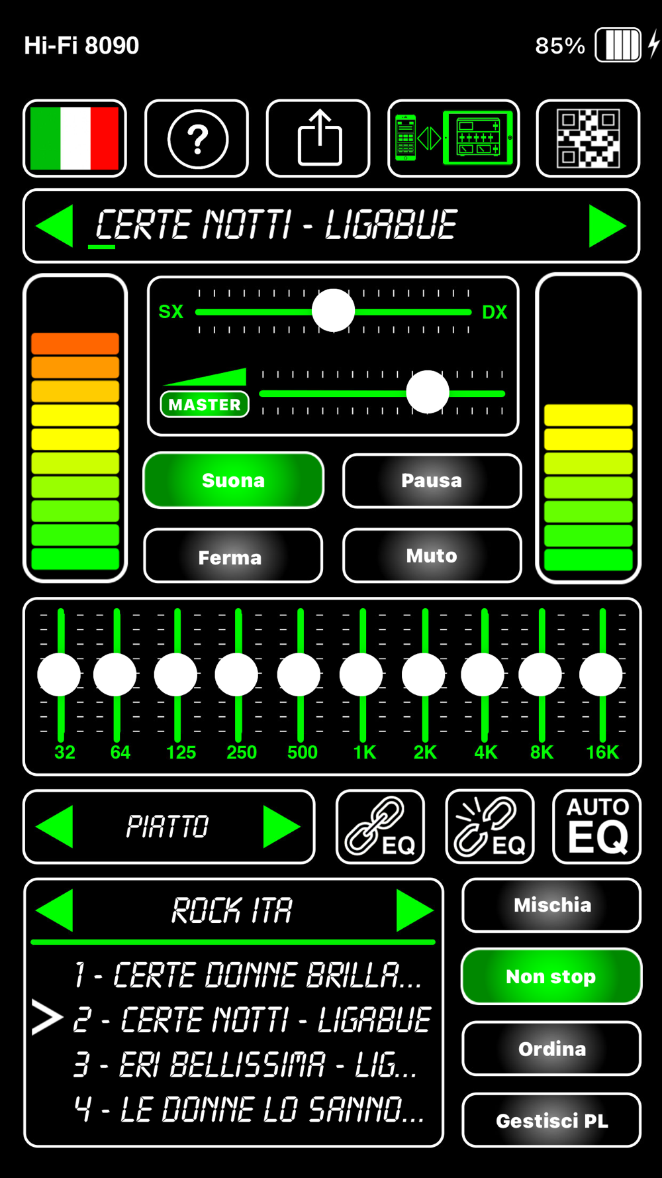Open the help question mark icon
Image resolution: width=662 pixels, height=1178 pixels.
tap(197, 138)
